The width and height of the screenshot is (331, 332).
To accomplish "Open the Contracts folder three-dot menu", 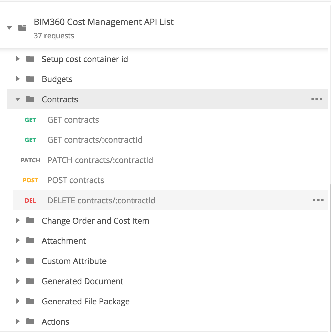I will (x=317, y=99).
